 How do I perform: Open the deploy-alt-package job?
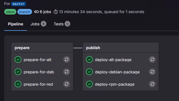click(x=113, y=60)
